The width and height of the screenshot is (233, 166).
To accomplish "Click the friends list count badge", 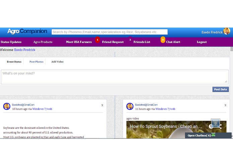I will pyautogui.click(x=130, y=40).
